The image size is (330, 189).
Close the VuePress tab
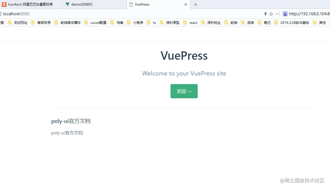(185, 4)
